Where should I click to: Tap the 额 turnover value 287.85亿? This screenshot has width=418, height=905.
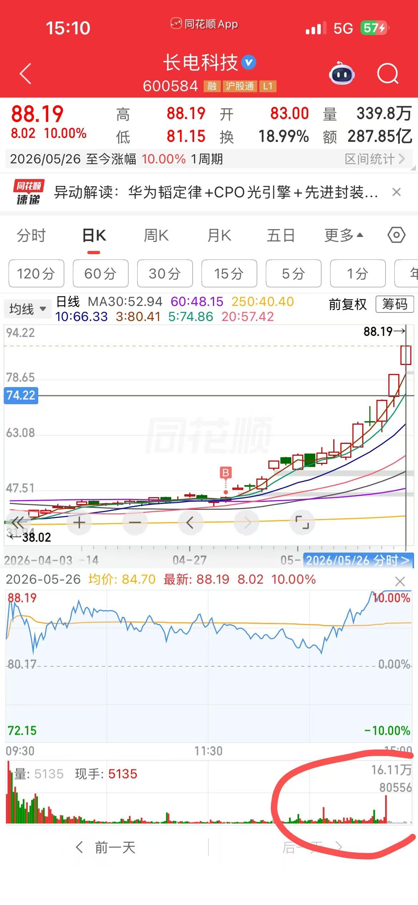pyautogui.click(x=380, y=136)
